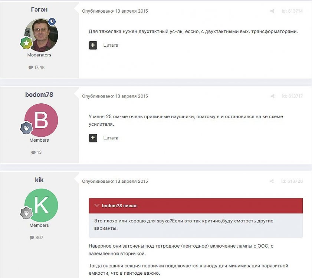Open the Гэгэн username link
312x278 pixels.
(39, 10)
